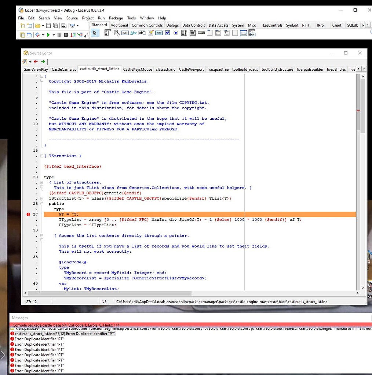Save all files with Save All icon
The width and height of the screenshot is (372, 375).
(x=55, y=25)
